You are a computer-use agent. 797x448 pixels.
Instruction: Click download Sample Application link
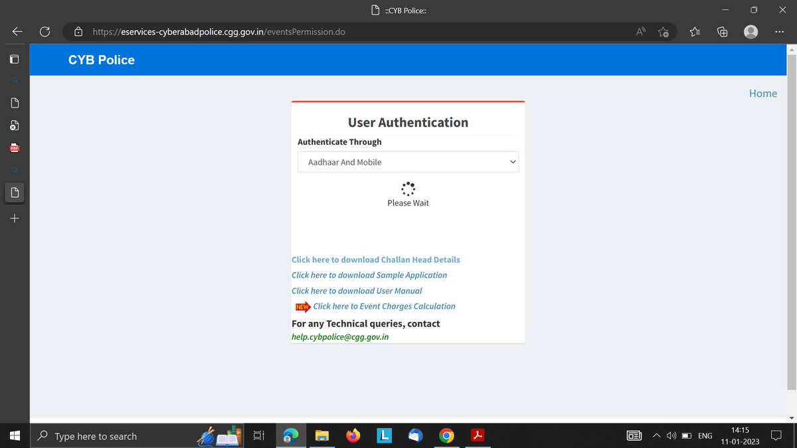click(369, 275)
